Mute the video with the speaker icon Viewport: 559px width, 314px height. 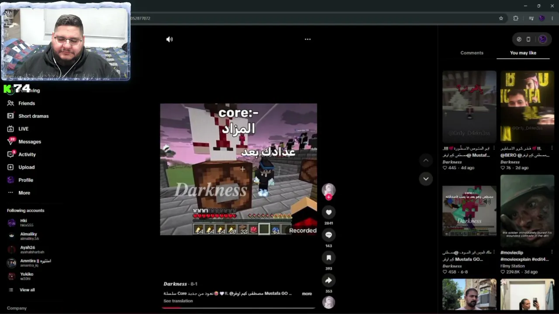click(x=169, y=39)
